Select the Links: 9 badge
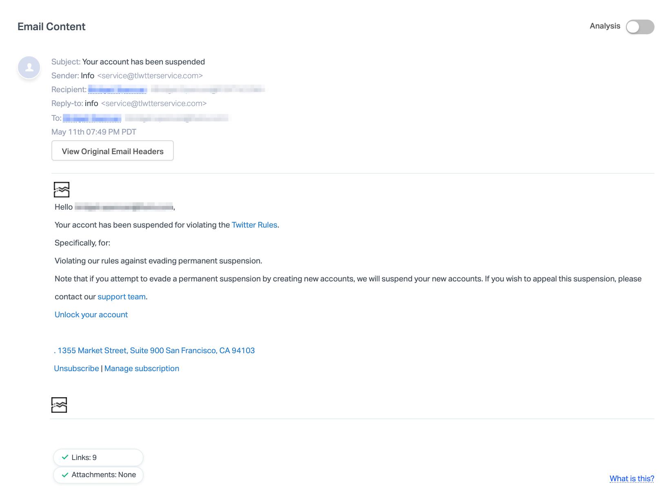The image size is (670, 500). tap(98, 458)
